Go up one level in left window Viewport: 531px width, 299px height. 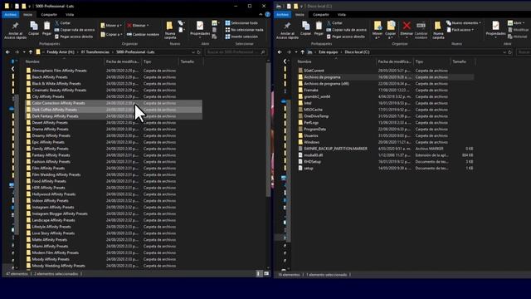click(31, 52)
